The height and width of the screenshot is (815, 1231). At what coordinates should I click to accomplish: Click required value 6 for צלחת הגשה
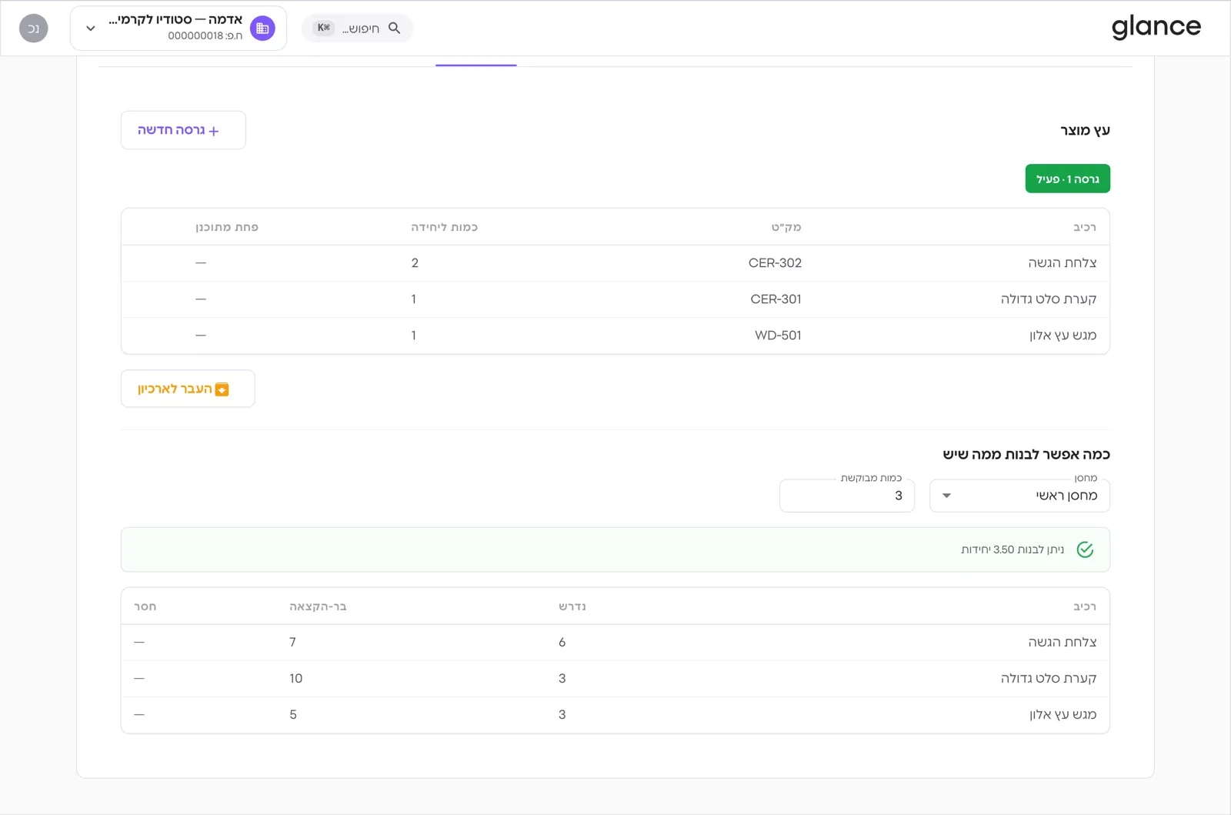562,643
